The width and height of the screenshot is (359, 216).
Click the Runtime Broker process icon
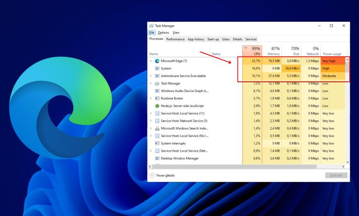[x=157, y=98]
